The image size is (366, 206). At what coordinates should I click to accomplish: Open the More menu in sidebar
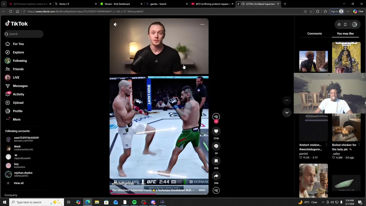point(17,119)
